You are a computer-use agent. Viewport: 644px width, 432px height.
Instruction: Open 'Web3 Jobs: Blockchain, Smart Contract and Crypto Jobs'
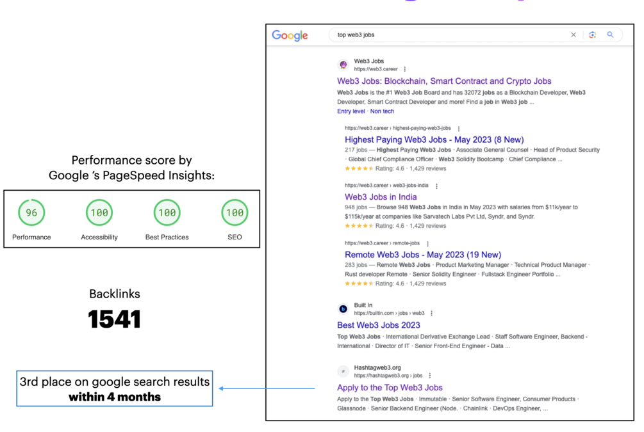[444, 81]
